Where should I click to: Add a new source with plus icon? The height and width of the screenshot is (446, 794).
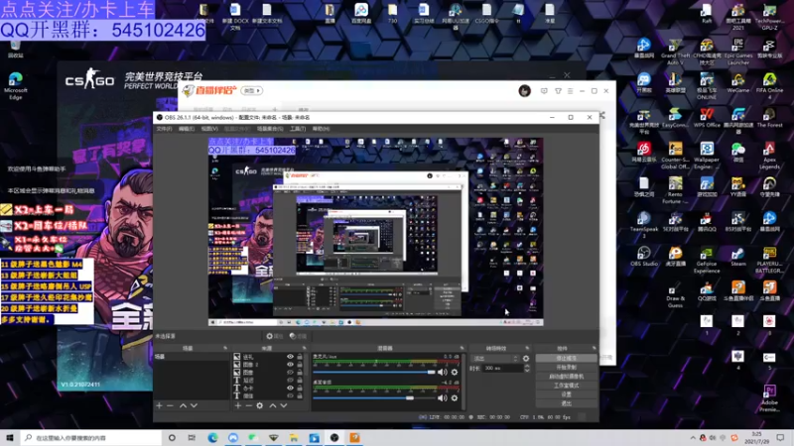click(237, 405)
